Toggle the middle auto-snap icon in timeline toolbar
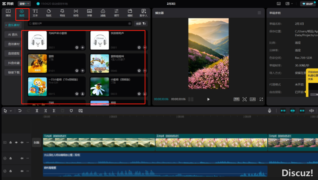This screenshot has height=180, width=318. point(293,111)
